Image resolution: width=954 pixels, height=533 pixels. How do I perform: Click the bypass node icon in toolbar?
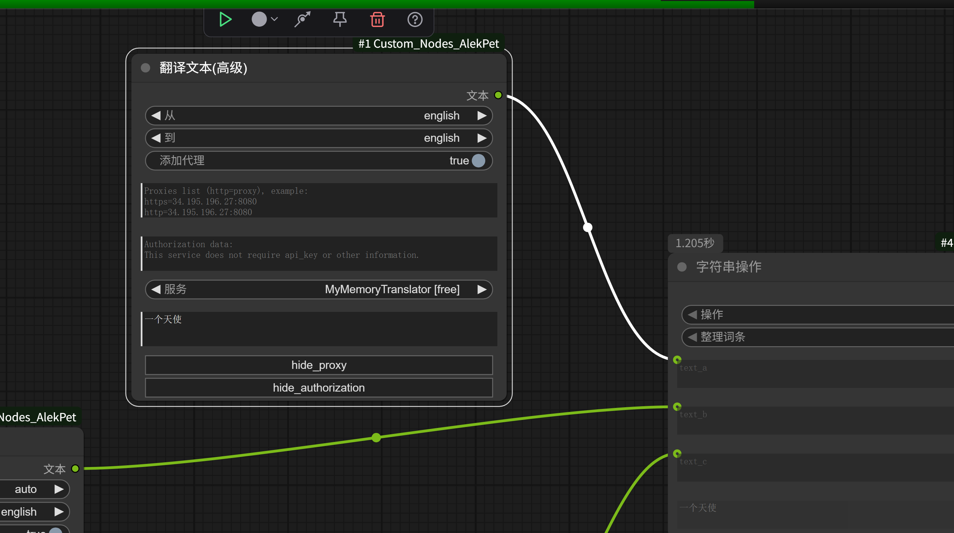pos(302,19)
